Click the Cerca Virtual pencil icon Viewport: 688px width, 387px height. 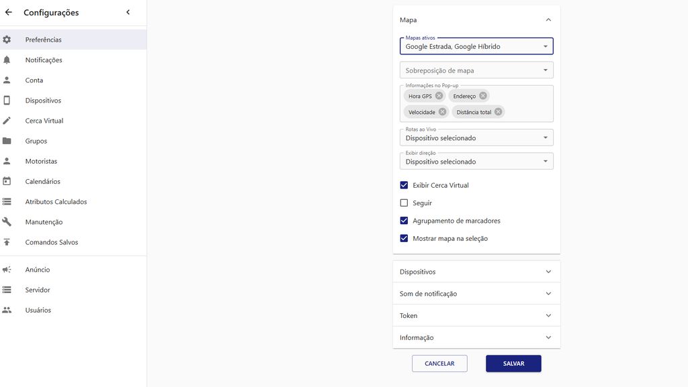tap(7, 121)
